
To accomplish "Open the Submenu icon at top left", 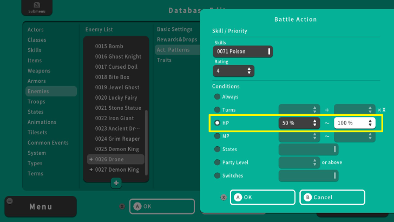I will point(33,8).
